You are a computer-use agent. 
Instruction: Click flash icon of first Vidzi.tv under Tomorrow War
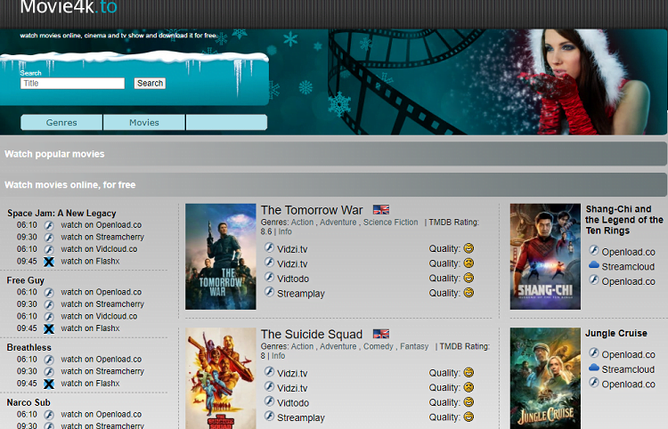(269, 247)
